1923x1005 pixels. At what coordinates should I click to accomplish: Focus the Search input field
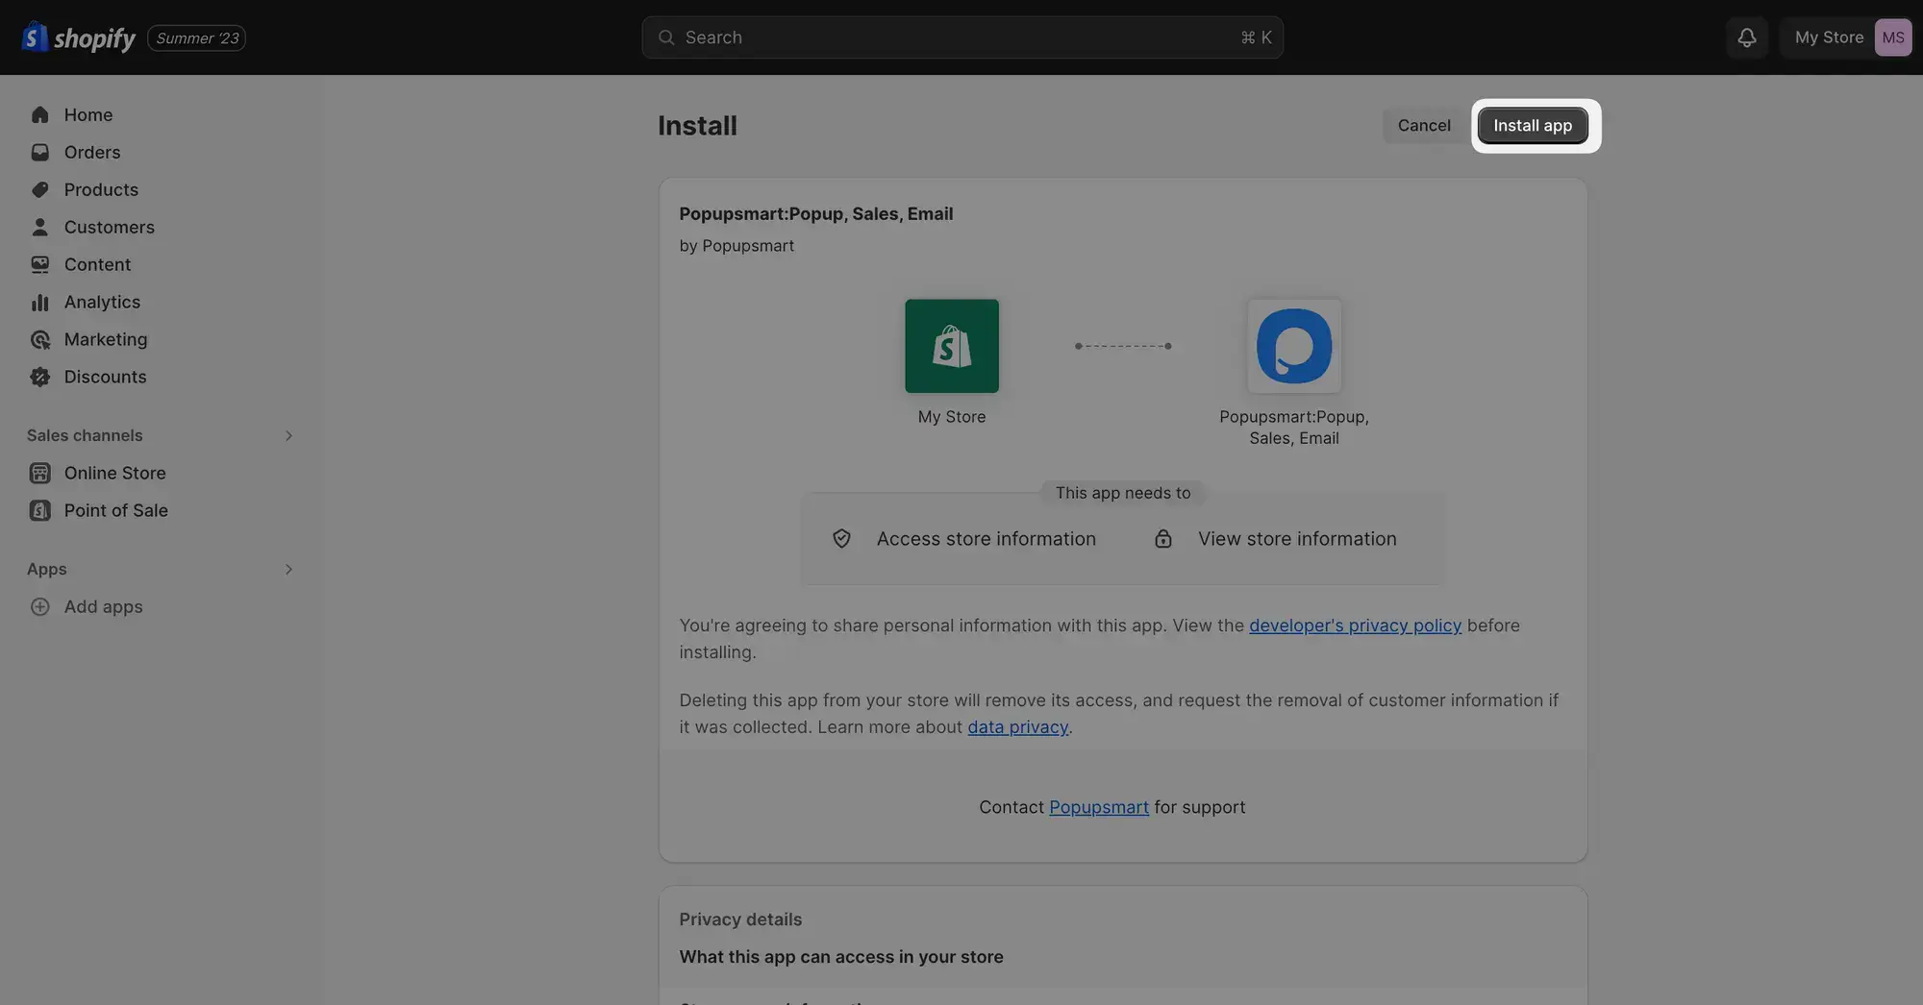(x=962, y=37)
